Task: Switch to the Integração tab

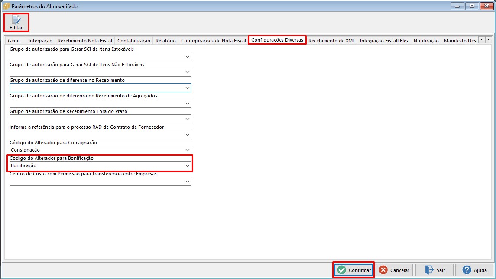Action: click(40, 40)
